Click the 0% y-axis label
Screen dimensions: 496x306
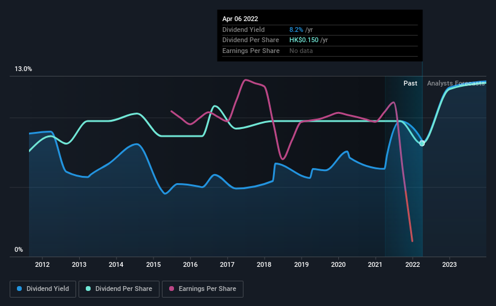click(x=19, y=249)
